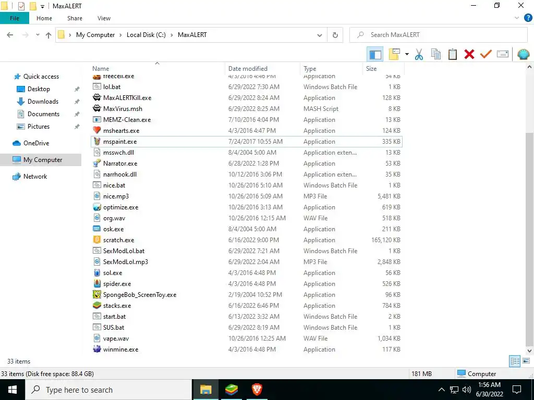This screenshot has width=534, height=400.
Task: Open the Customize Quick Access Toolbar dropdown
Action: 42,6
